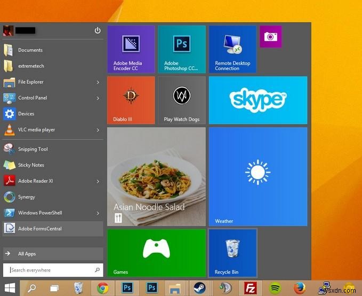Viewport: 362px width, 296px height.
Task: Expand File Explorer jump list arrow
Action: pyautogui.click(x=98, y=82)
